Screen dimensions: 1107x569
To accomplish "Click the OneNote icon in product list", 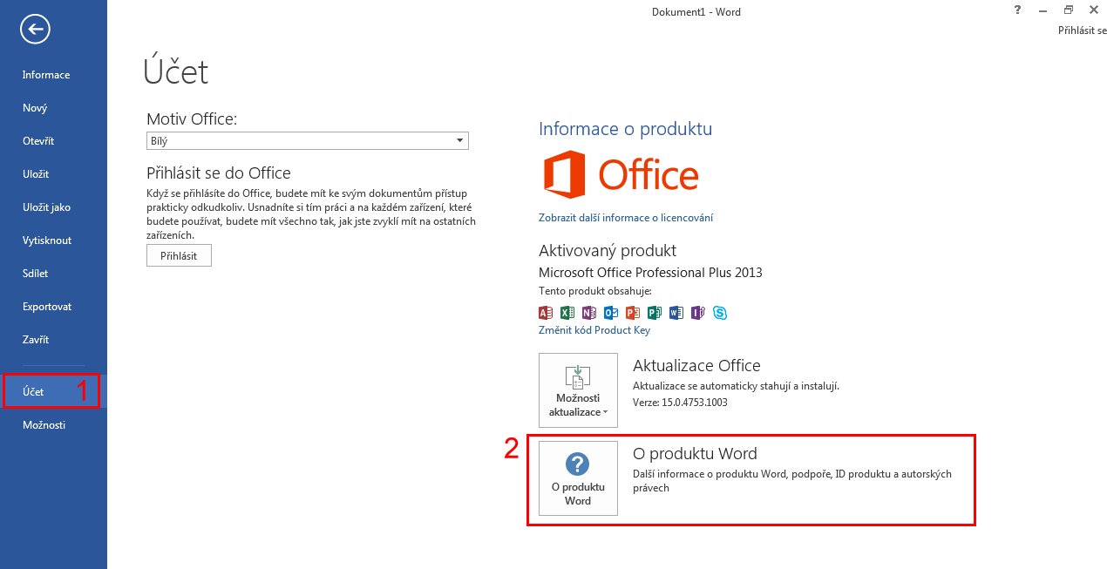I will click(x=589, y=313).
